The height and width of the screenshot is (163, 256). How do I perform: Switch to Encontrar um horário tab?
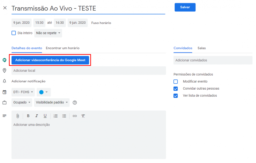(x=62, y=48)
